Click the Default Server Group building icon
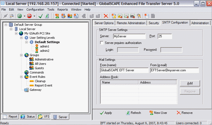212x125 pixels. [x=11, y=25]
